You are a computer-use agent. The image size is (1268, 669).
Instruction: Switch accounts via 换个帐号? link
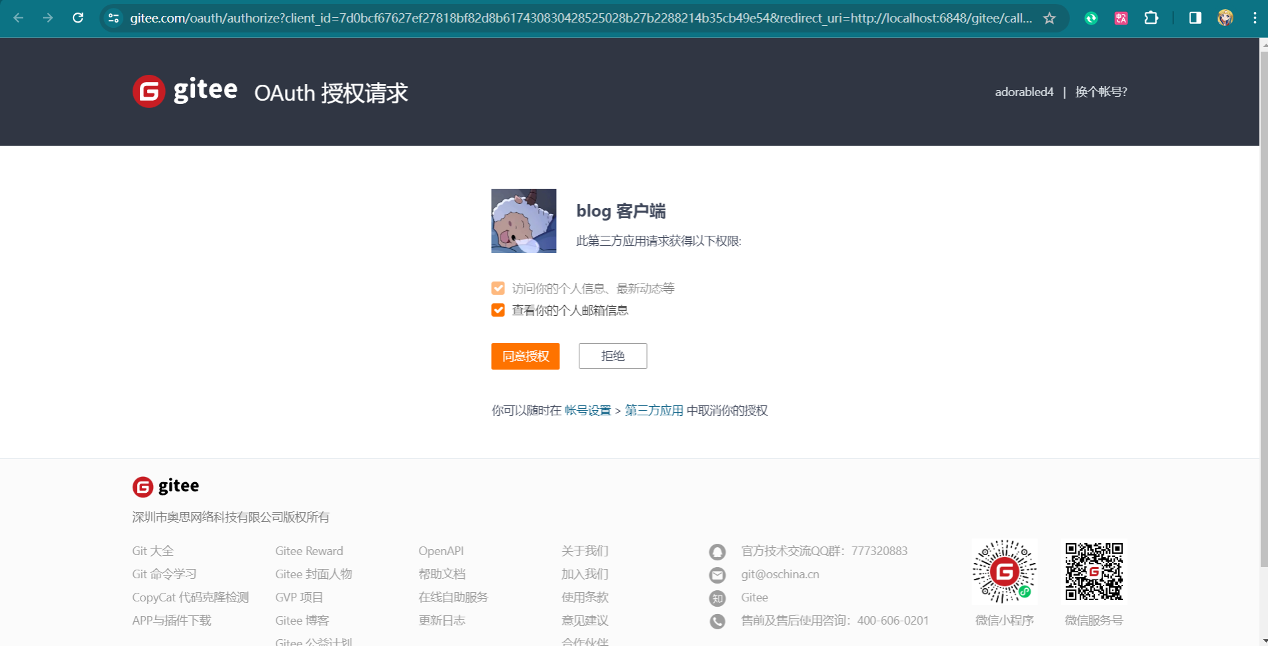pos(1100,92)
